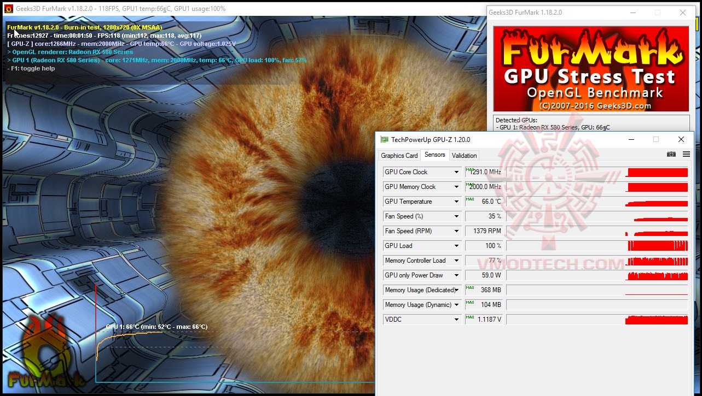Click the 35 % fan speed value
This screenshot has height=396, width=702.
484,216
